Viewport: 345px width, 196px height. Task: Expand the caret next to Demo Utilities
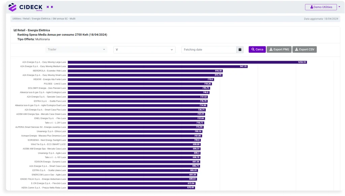[339, 7]
